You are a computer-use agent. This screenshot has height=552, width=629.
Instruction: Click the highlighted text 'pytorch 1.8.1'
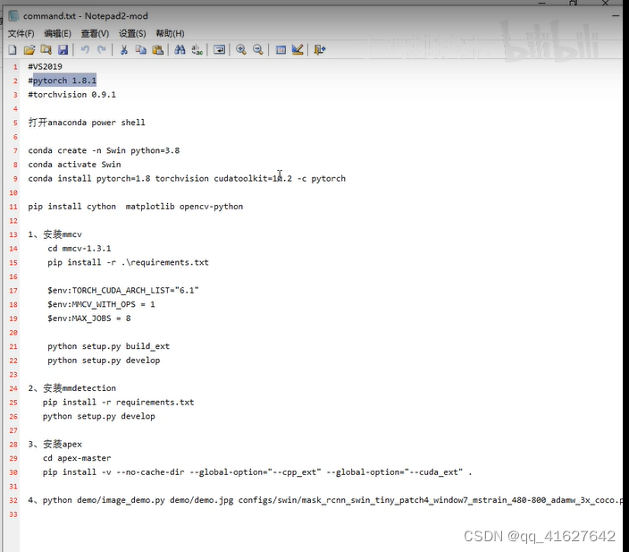point(64,81)
